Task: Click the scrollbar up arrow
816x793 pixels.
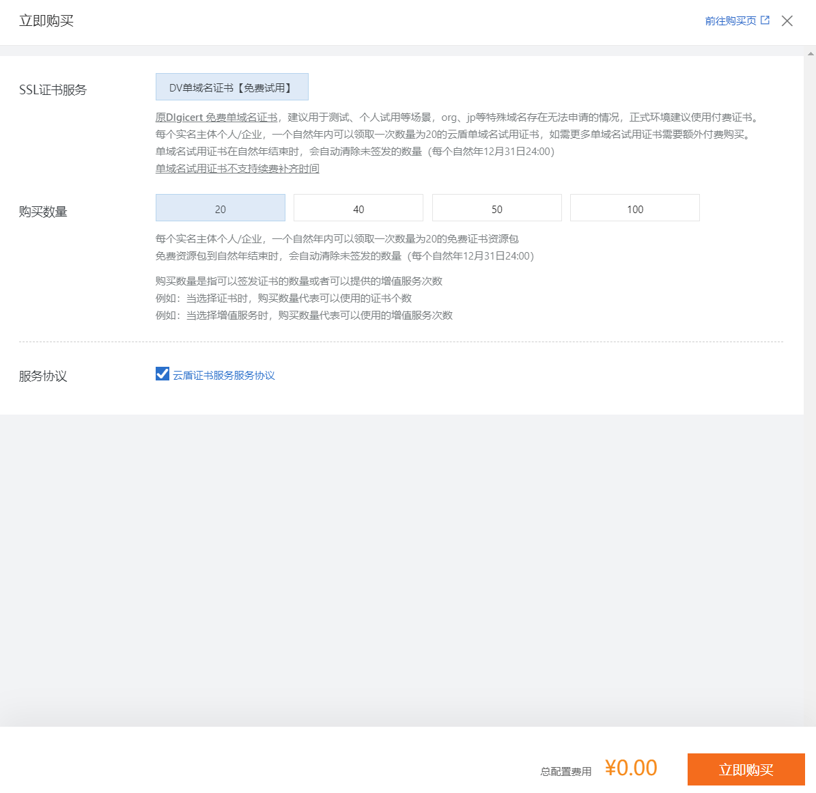Action: [811, 53]
